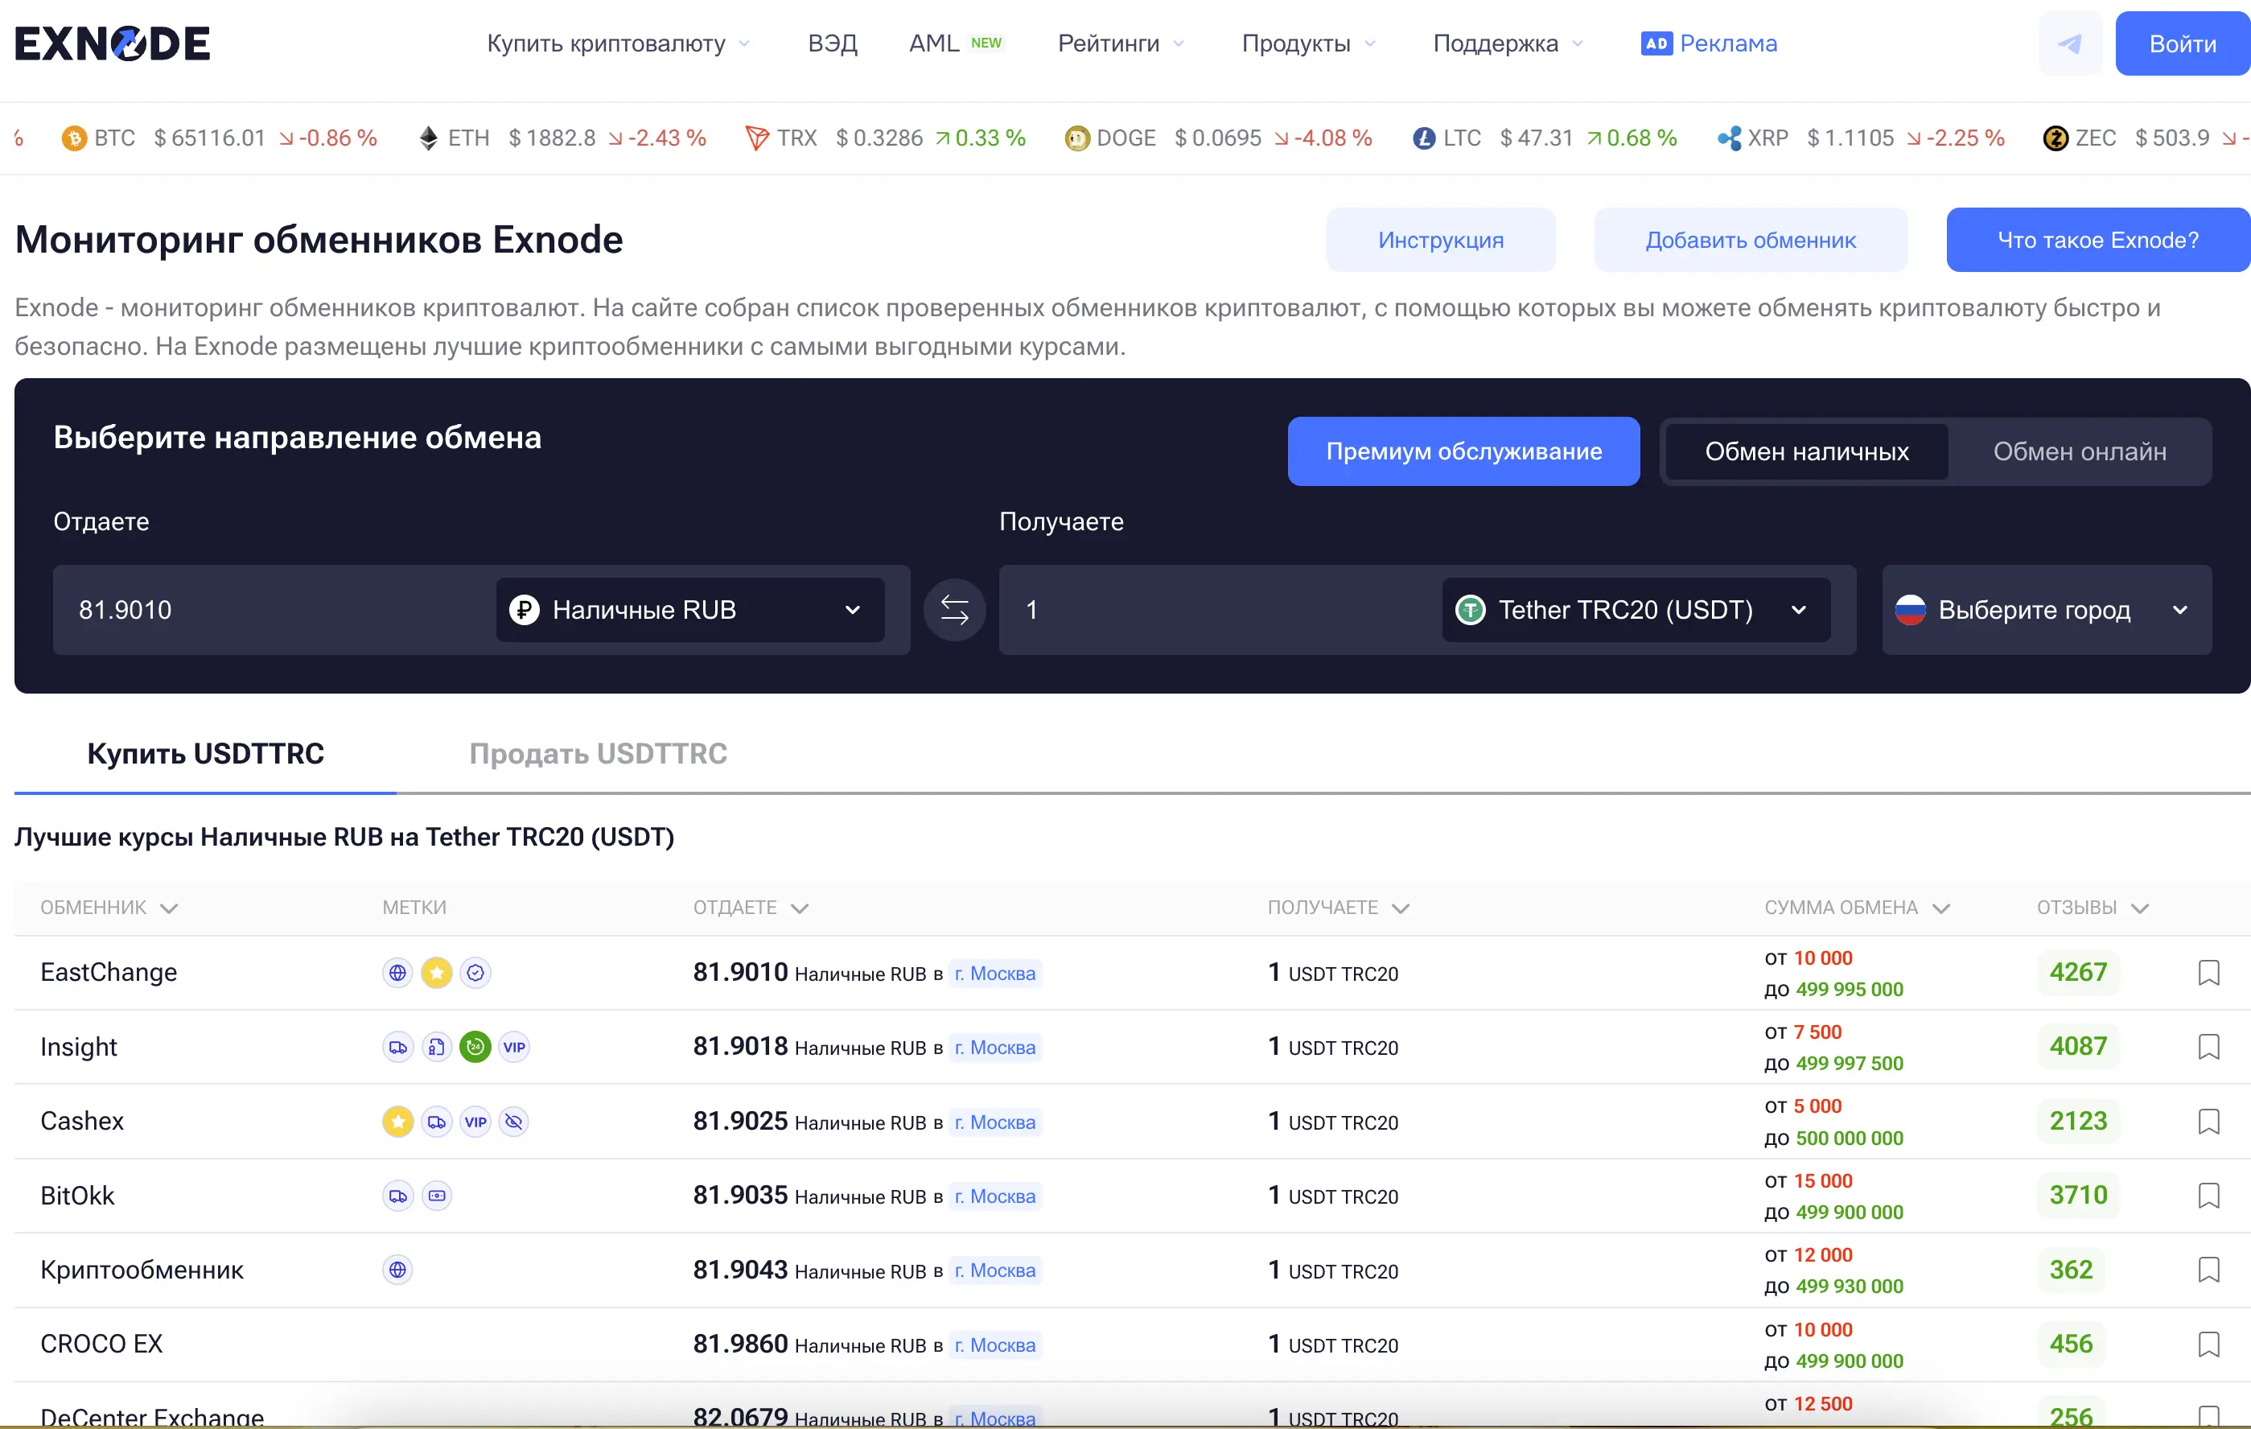Click the LTC coin icon in ticker

(x=1424, y=138)
